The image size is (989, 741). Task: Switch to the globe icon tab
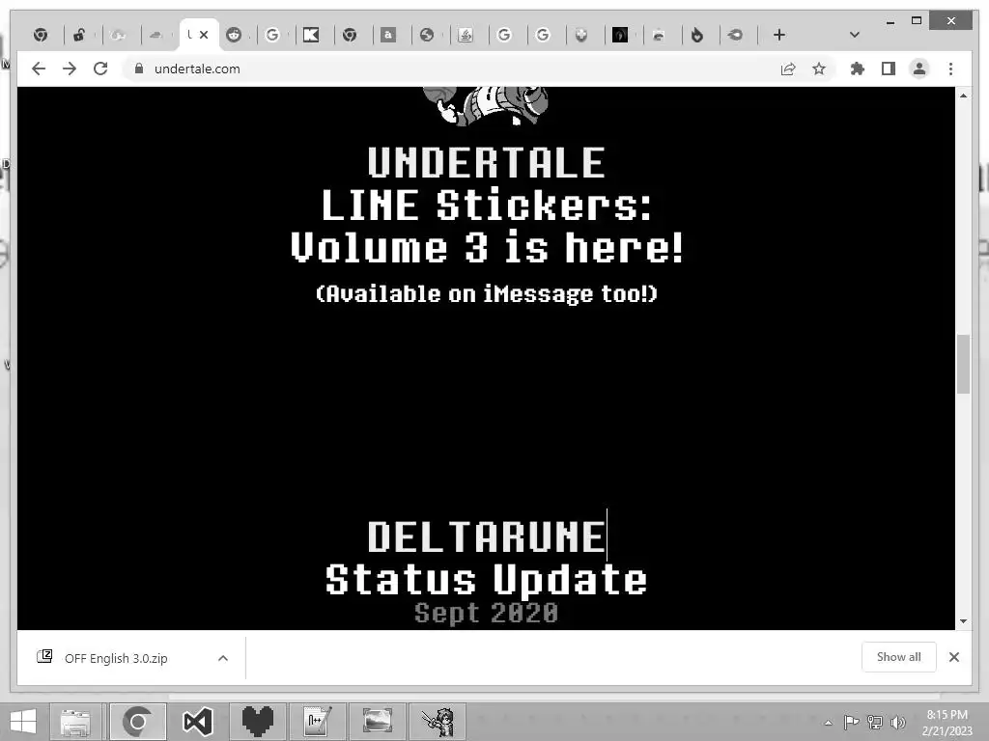coord(427,35)
